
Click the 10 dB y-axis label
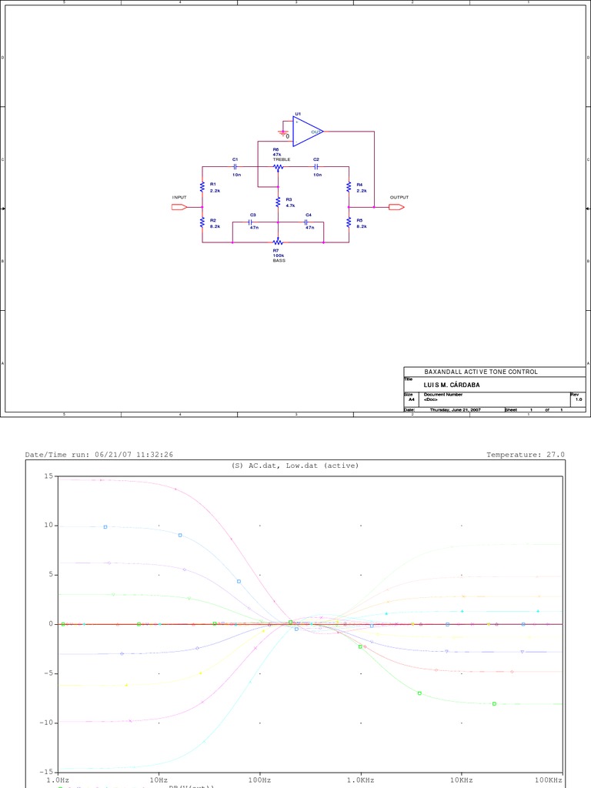(x=48, y=525)
